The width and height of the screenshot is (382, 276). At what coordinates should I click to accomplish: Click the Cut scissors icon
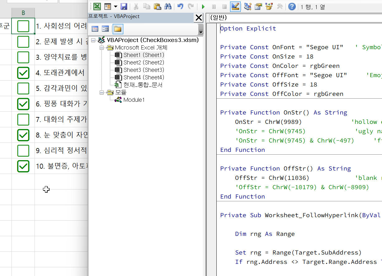point(136,6)
